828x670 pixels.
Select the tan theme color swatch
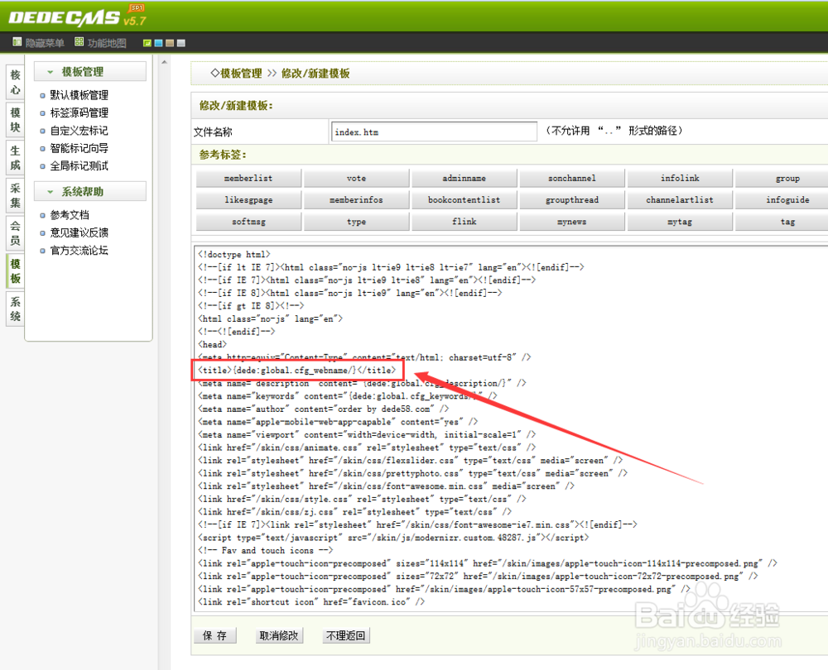pos(170,43)
